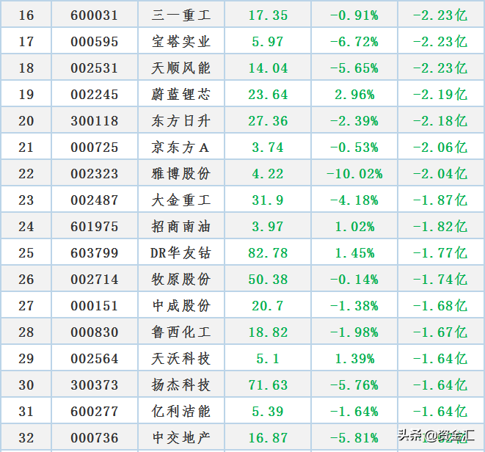This screenshot has height=452, width=485.
Task: Click 大金重工 price 31.9
Action: click(x=268, y=200)
